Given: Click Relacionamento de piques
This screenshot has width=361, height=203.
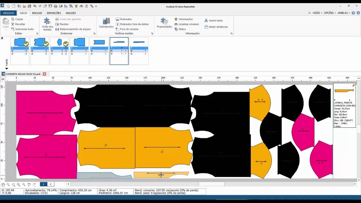Looking at the screenshot, I should point(73,29).
